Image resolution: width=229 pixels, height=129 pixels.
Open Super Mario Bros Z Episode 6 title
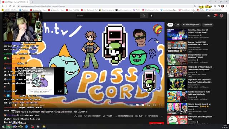(x=200, y=81)
